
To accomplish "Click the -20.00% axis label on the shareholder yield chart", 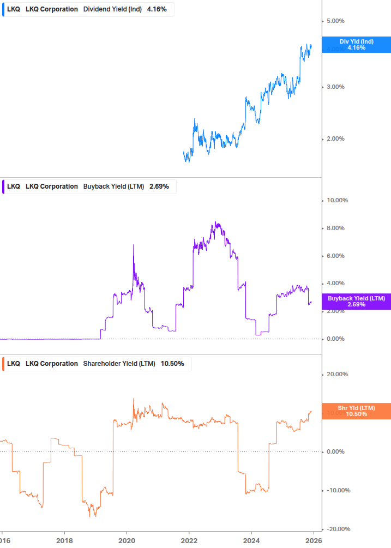I will (338, 529).
